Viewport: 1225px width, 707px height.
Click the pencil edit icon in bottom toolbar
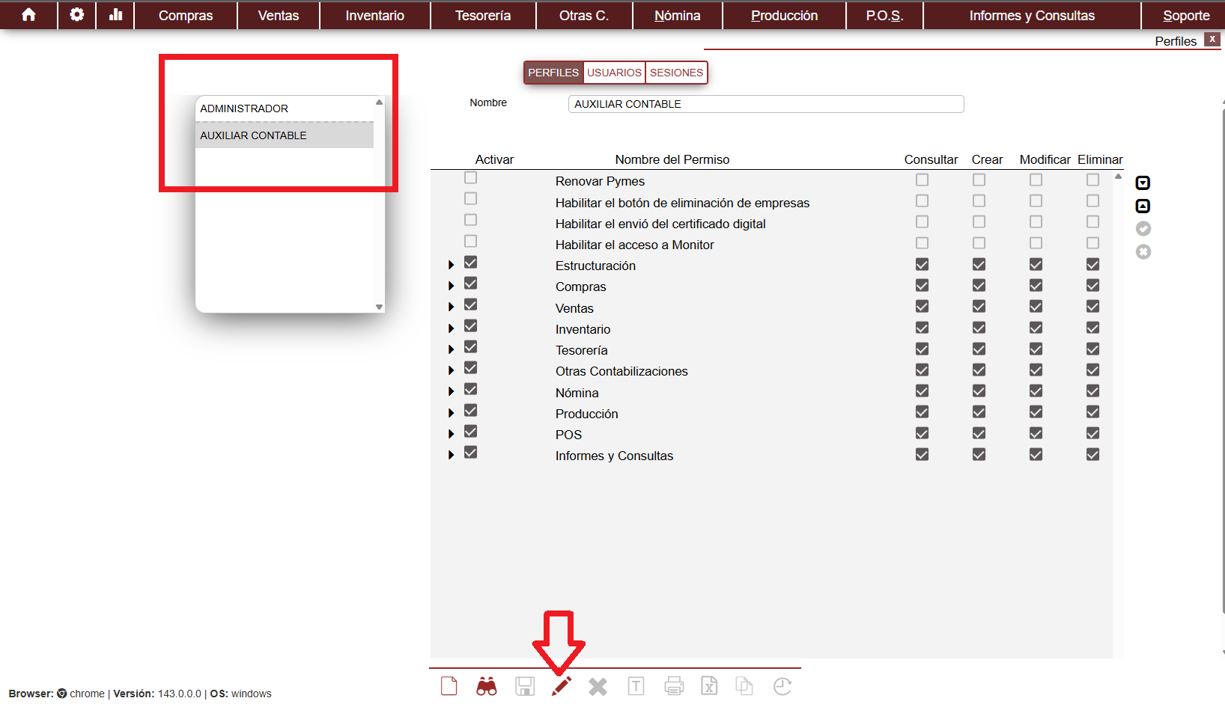point(562,686)
